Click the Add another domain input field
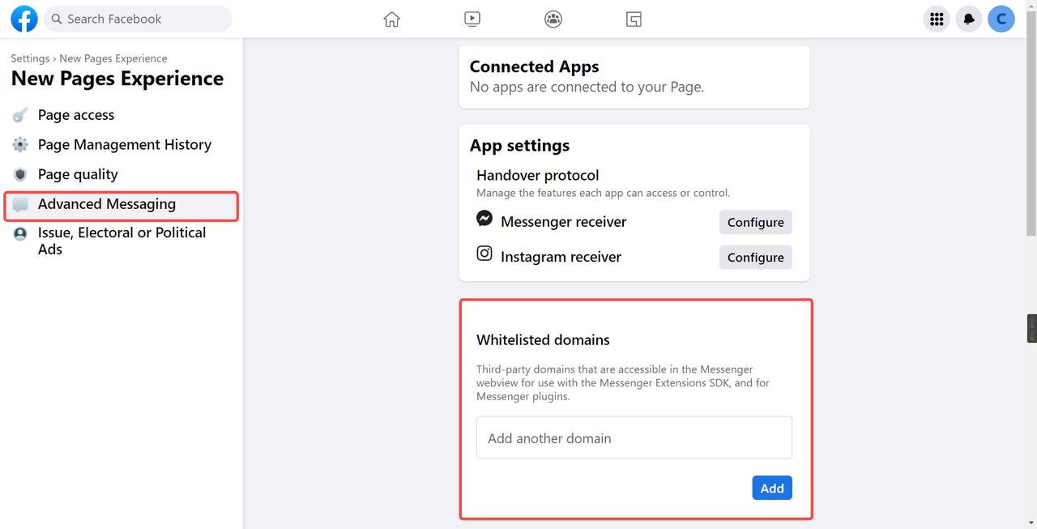Image resolution: width=1037 pixels, height=529 pixels. [x=634, y=437]
